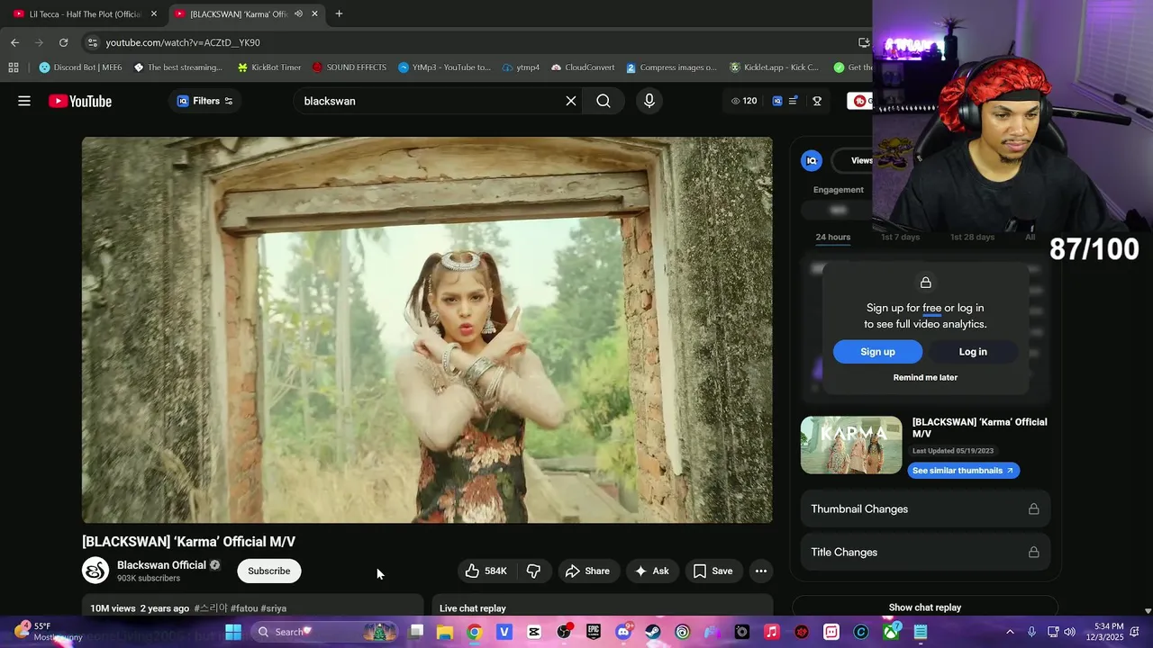Open the volume control in system tray
Screen dimensions: 1153x648
(1069, 632)
